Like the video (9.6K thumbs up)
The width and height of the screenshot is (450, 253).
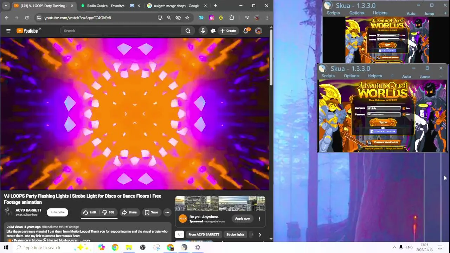[89, 212]
